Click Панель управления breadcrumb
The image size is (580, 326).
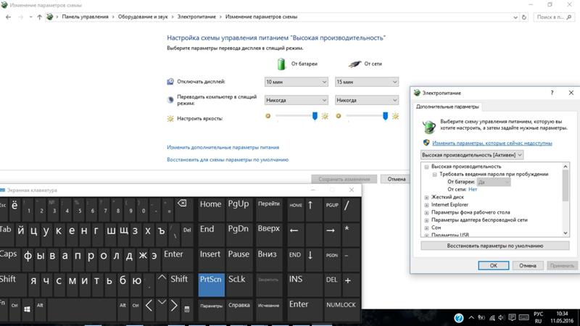[85, 17]
